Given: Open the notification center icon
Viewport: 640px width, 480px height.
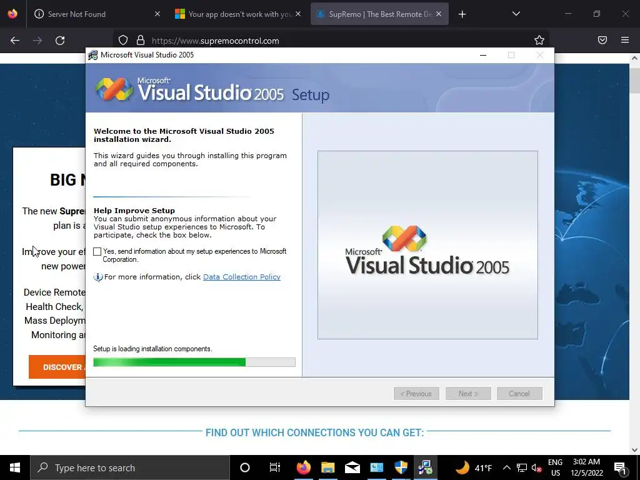Looking at the screenshot, I should coord(620,467).
